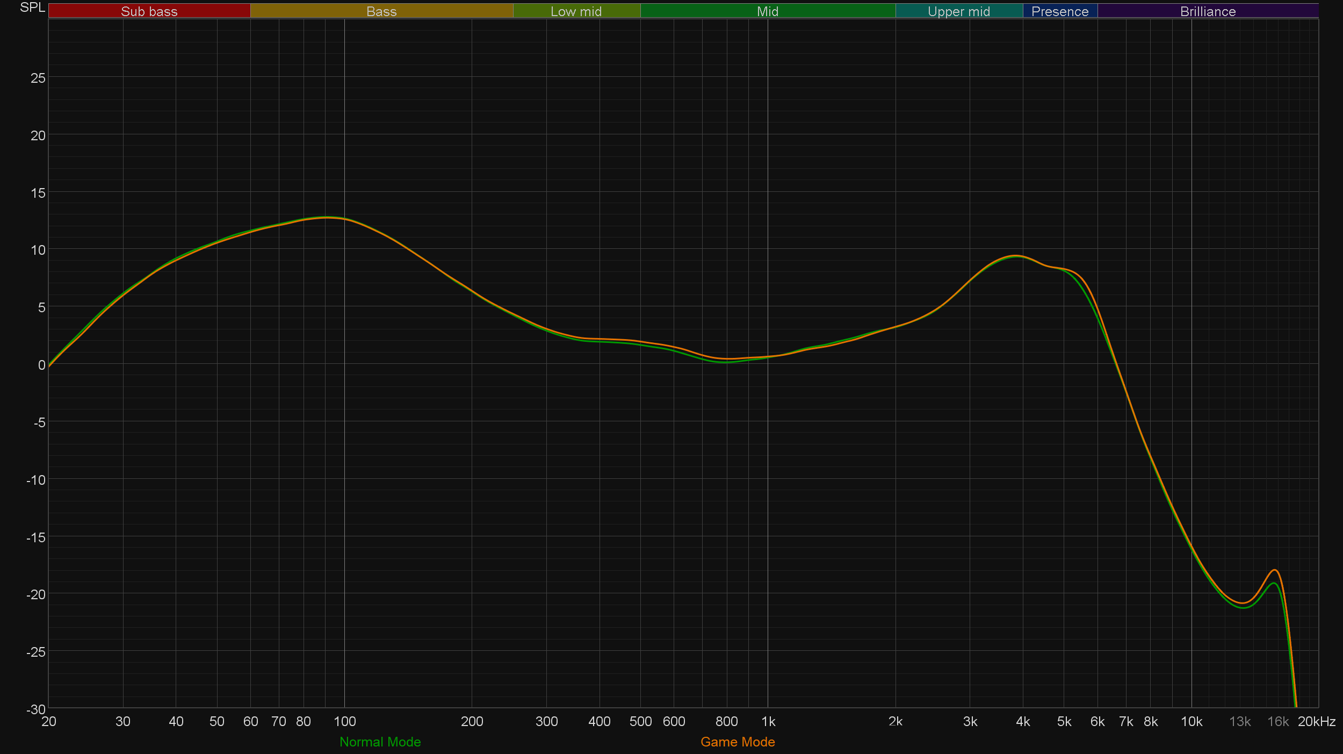The image size is (1343, 754).
Task: Click the 1k frequency axis label
Action: click(768, 721)
